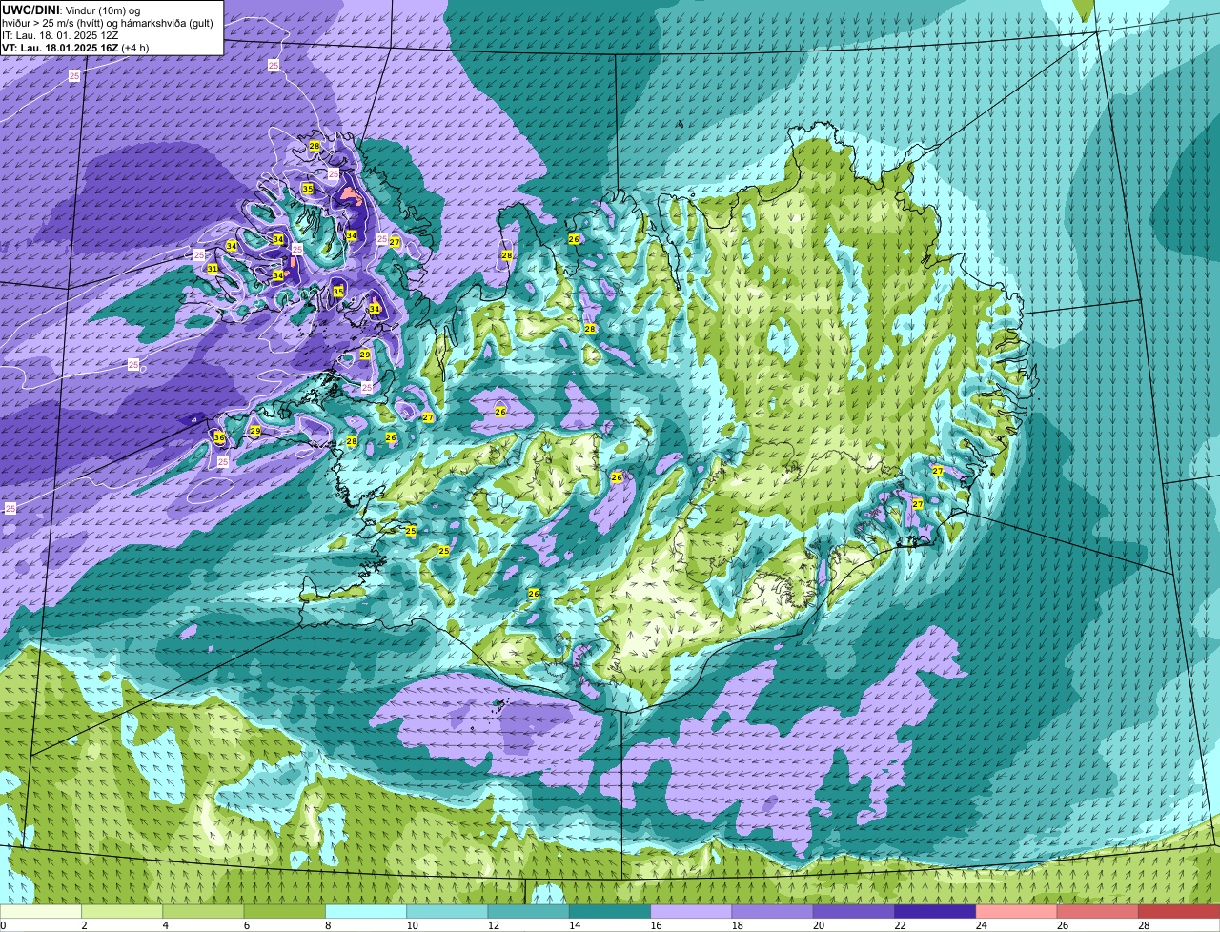Click the 'IT: Lau. 18. 01. 2025 12Z' line
Screen dimensions: 1220x932
pos(60,35)
